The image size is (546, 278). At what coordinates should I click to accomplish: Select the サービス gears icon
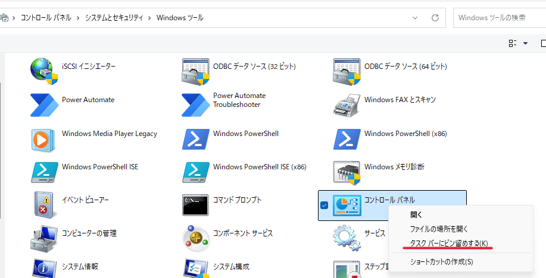[345, 237]
